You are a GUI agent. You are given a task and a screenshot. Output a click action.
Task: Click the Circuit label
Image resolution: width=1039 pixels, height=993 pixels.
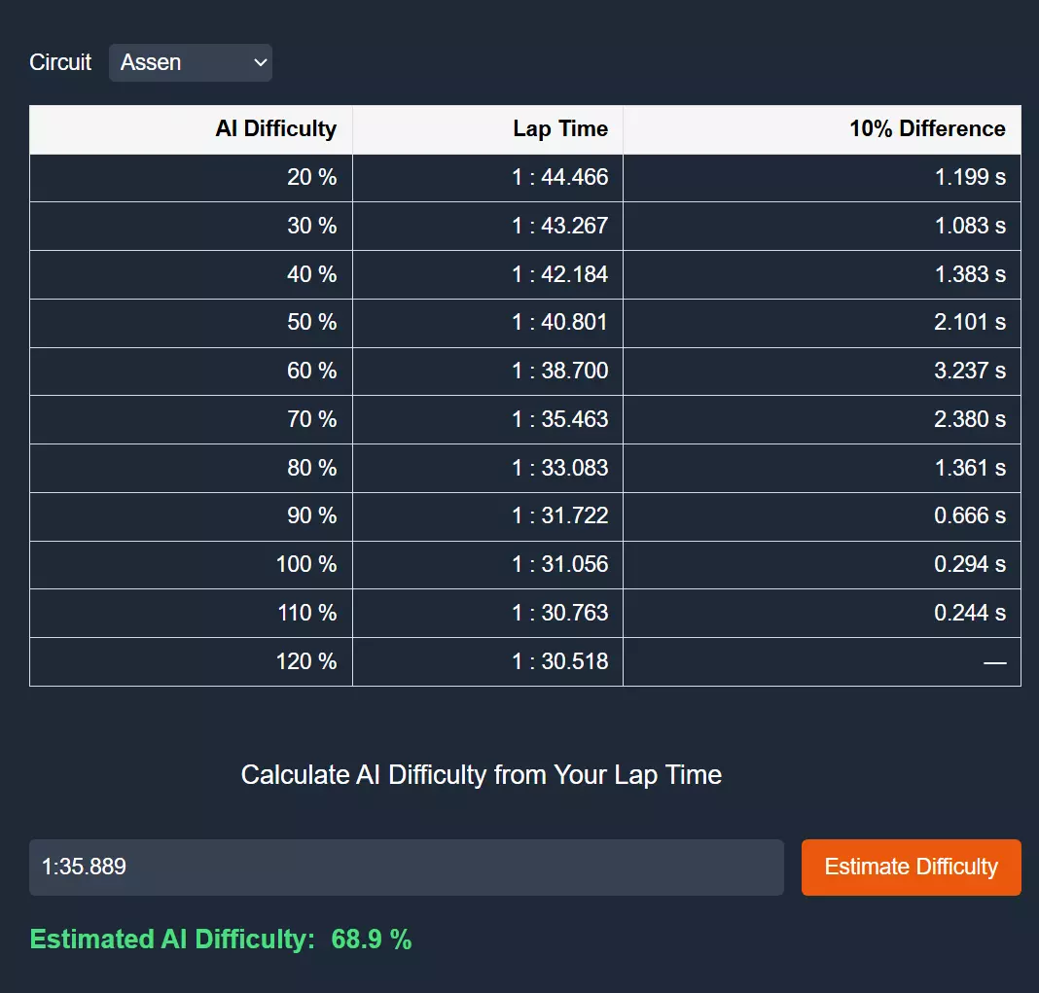[x=60, y=62]
